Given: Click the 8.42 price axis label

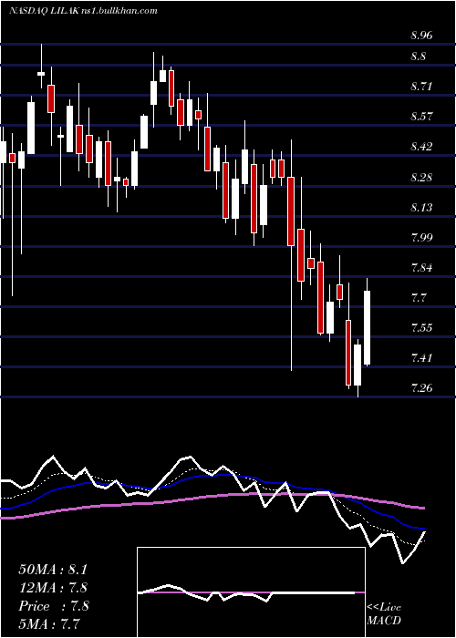Looking at the screenshot, I should coord(421,147).
